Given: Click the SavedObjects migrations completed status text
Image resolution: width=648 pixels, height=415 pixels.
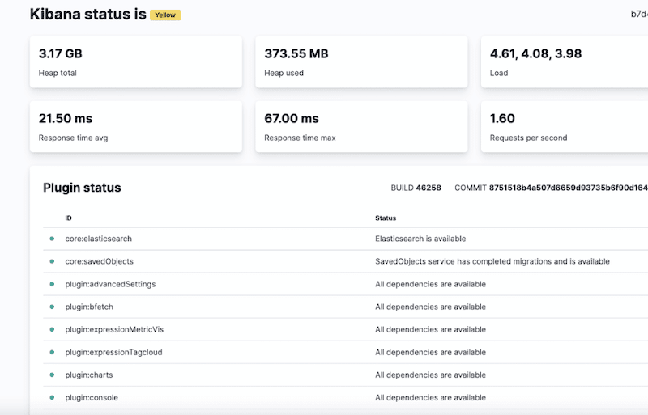Looking at the screenshot, I should (492, 261).
